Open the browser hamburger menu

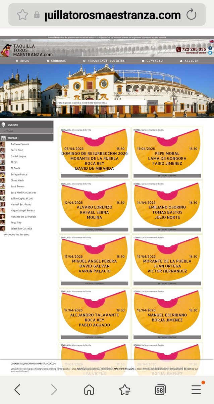click(x=197, y=389)
